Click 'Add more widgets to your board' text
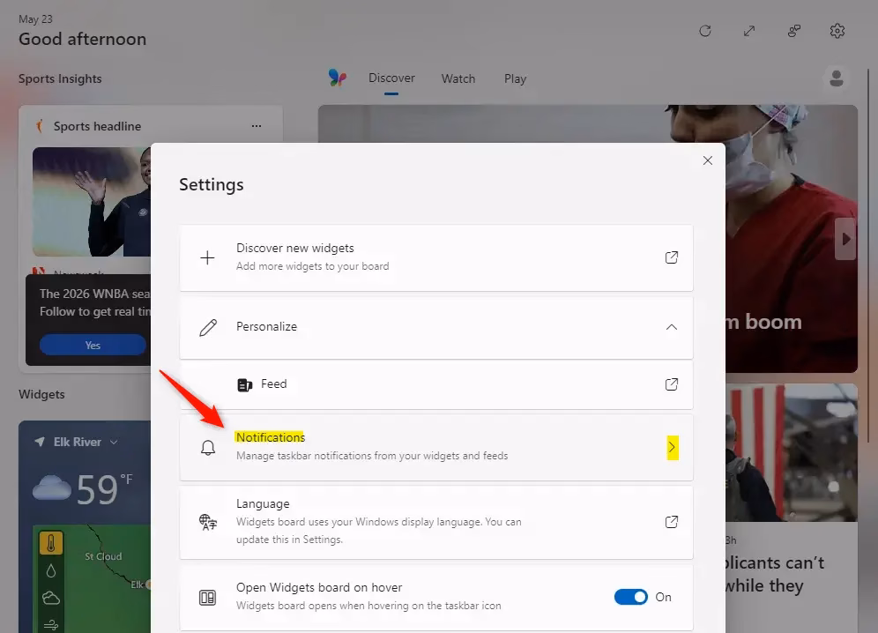Screen dimensions: 878x633 tap(312, 266)
